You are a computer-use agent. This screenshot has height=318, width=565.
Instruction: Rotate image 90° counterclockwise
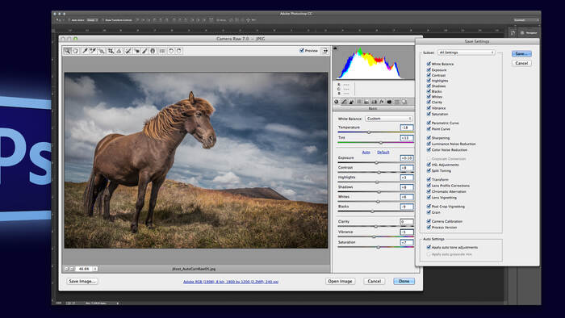pos(171,51)
